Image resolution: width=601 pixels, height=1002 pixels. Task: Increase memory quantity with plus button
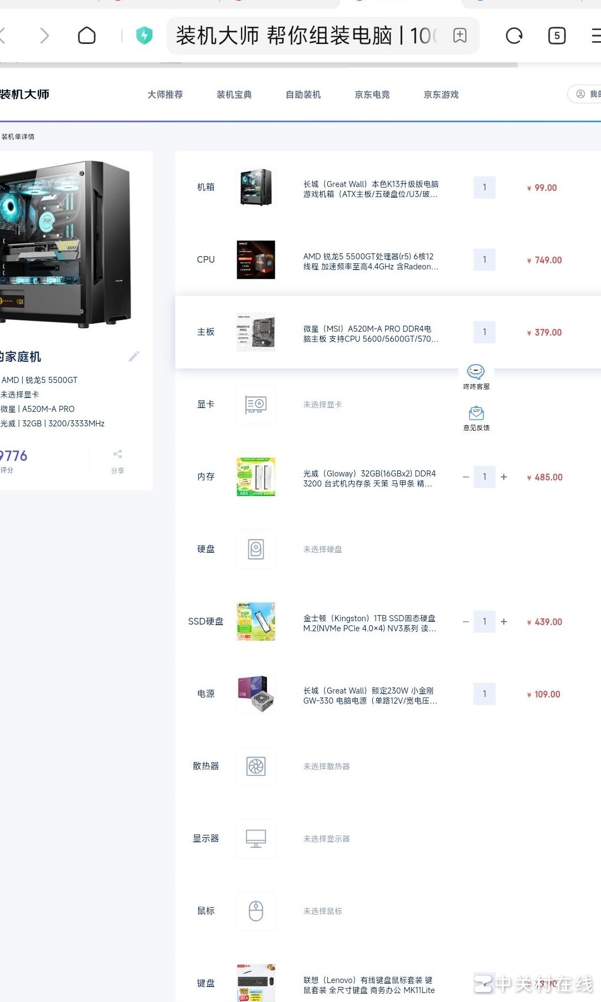pyautogui.click(x=504, y=477)
